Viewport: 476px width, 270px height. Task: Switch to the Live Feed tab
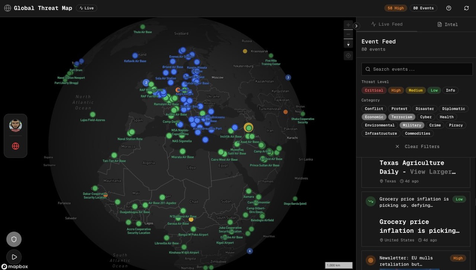pos(387,24)
